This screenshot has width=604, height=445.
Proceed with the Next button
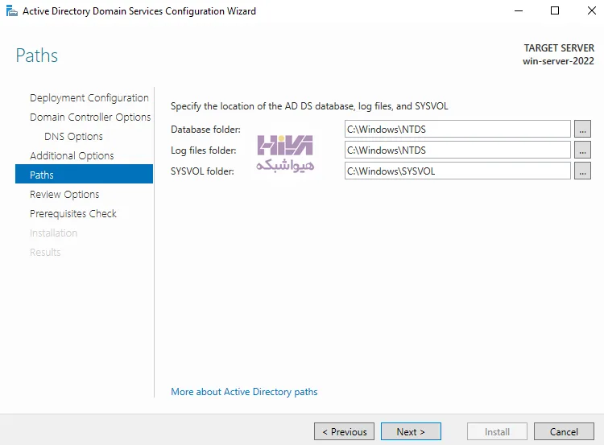[411, 431]
